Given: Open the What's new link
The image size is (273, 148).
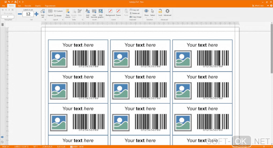Looking at the screenshot, I should [x=258, y=6].
